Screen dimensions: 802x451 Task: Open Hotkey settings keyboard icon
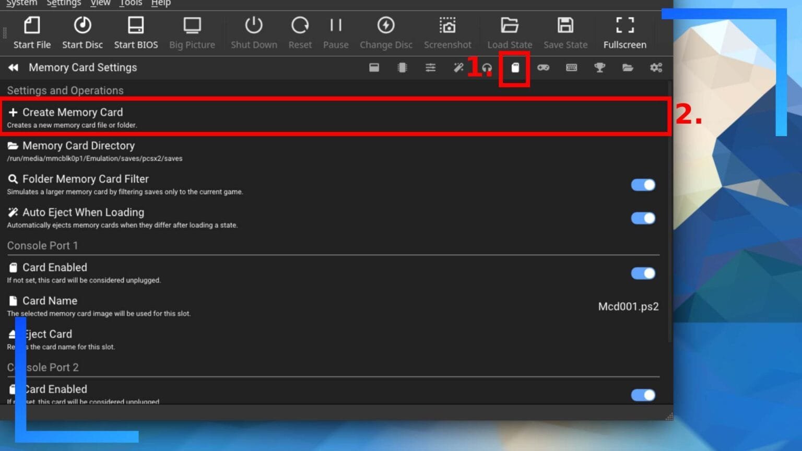point(571,67)
